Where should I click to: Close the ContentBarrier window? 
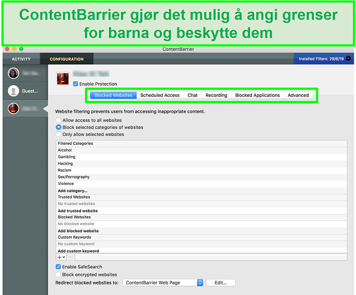(x=7, y=49)
